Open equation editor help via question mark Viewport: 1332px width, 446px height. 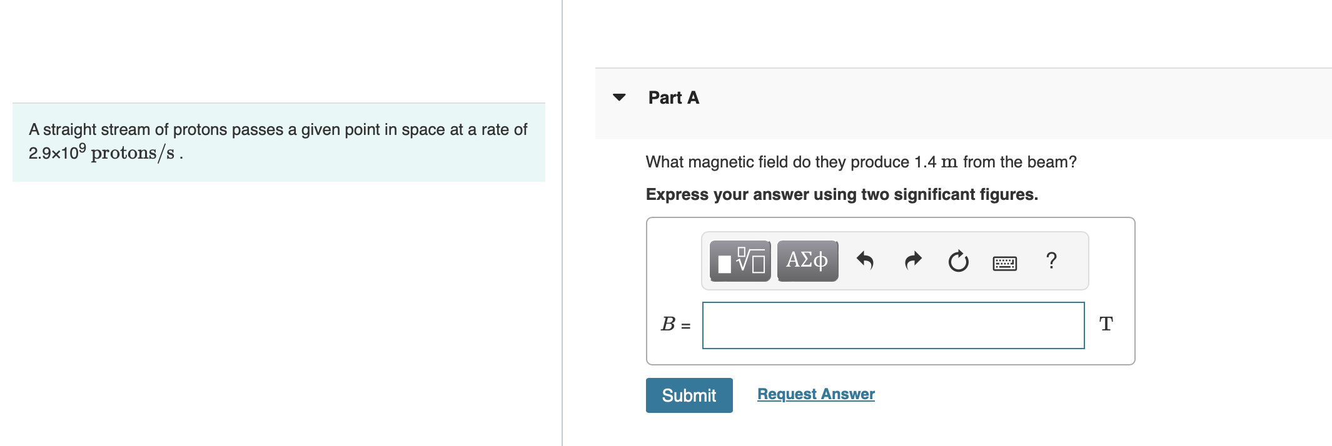[x=1051, y=260]
